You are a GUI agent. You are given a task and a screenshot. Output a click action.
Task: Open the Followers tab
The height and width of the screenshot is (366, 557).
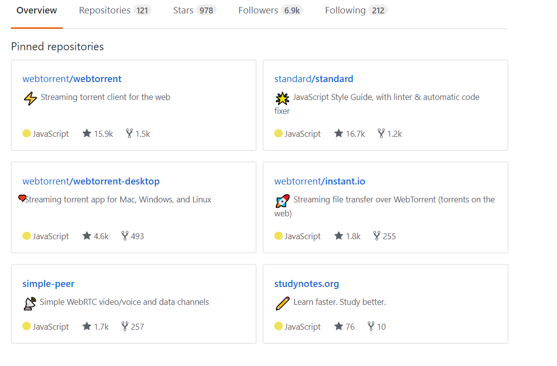[x=270, y=10]
